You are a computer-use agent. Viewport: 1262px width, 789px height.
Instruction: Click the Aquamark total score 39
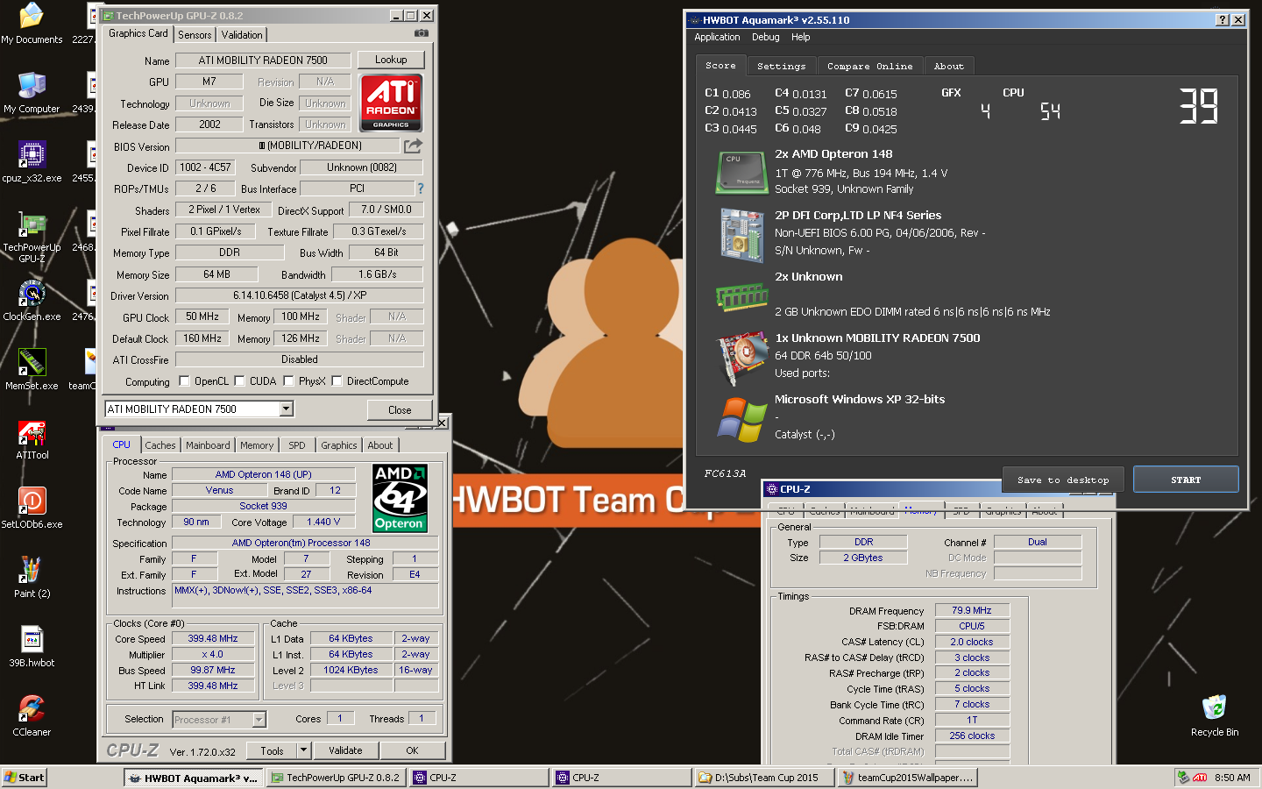tap(1199, 106)
